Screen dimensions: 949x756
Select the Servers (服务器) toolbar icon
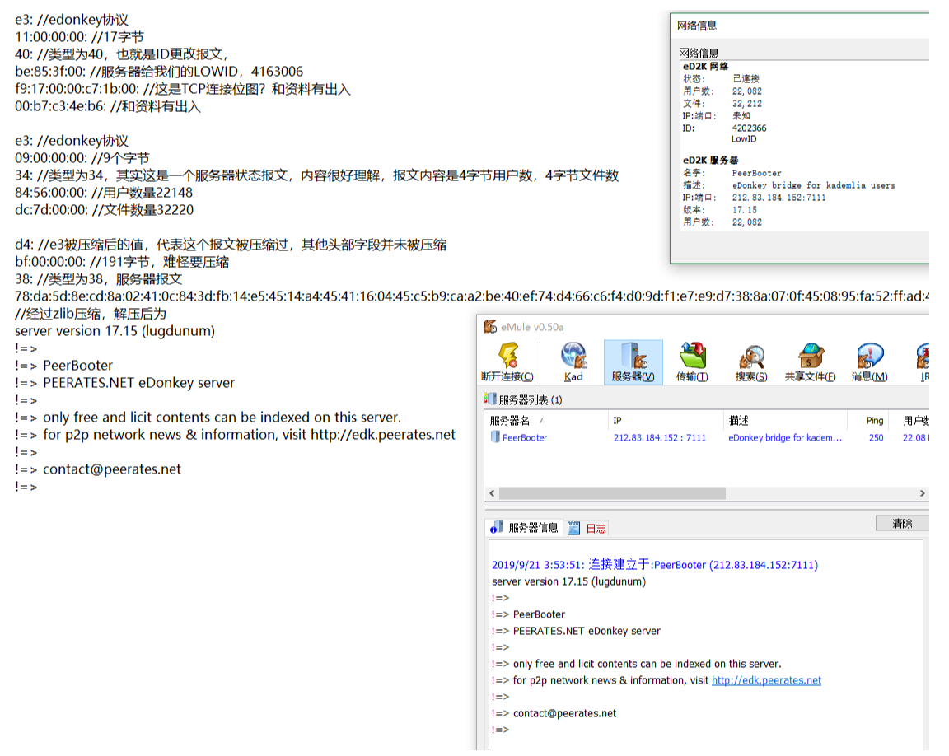coord(633,362)
